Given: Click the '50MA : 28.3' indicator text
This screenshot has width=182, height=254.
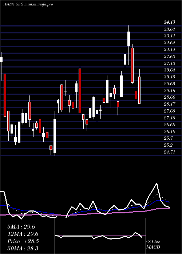Looking at the screenshot, I should click(23, 248).
